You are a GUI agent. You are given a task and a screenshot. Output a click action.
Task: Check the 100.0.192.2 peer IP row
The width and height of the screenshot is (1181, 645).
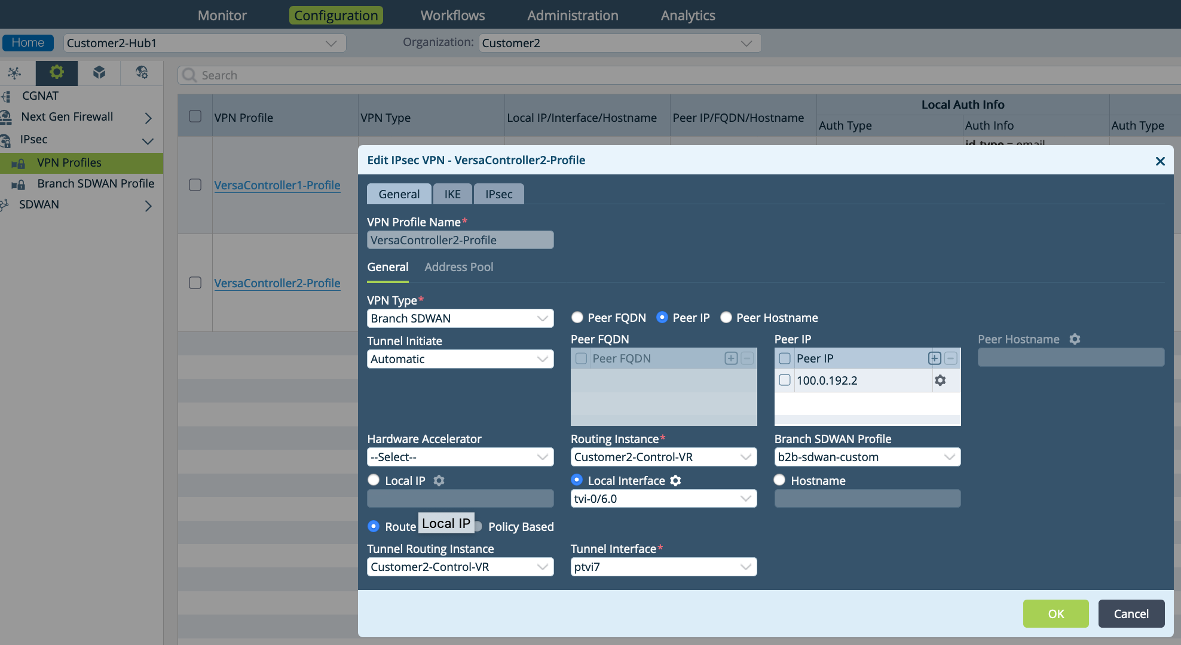pyautogui.click(x=785, y=380)
